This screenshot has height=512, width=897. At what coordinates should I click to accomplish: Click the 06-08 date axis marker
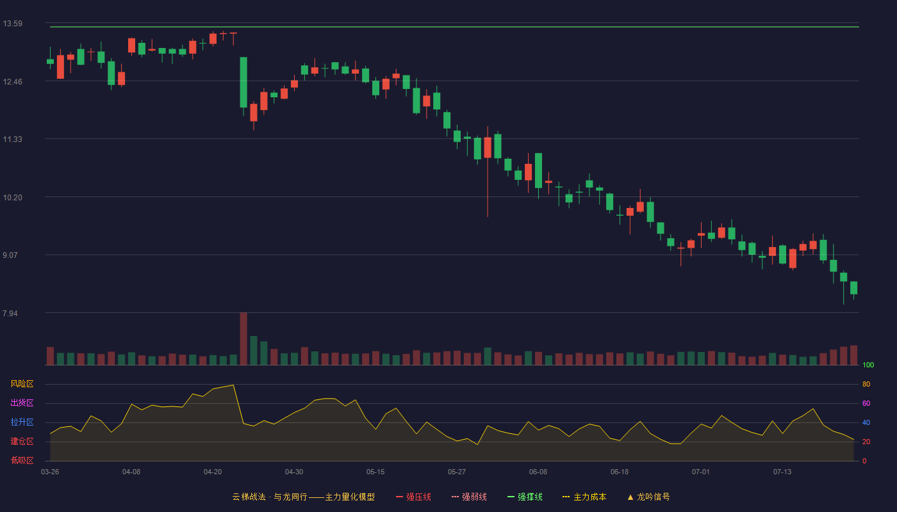point(538,472)
